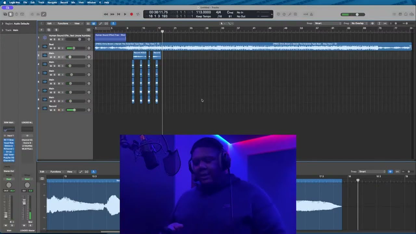Toggle Show Automation button in Tracks area

coord(100,23)
